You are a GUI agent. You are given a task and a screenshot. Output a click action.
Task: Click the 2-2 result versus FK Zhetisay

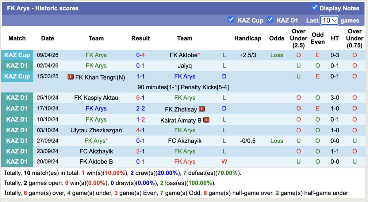[140, 109]
